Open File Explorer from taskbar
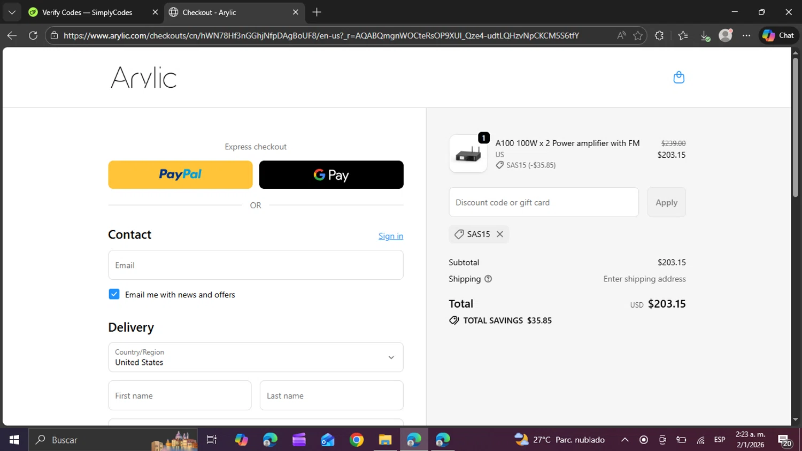 pyautogui.click(x=385, y=440)
